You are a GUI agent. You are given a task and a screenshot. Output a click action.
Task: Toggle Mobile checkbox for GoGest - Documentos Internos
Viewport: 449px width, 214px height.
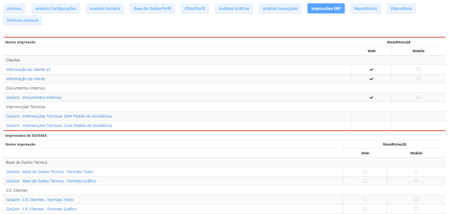tap(418, 97)
